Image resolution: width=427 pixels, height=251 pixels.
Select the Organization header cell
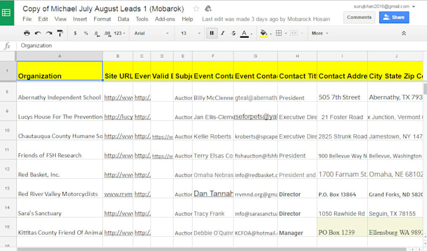coord(60,71)
